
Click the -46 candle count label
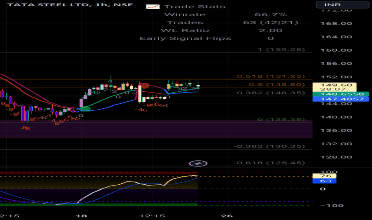[x=140, y=110]
